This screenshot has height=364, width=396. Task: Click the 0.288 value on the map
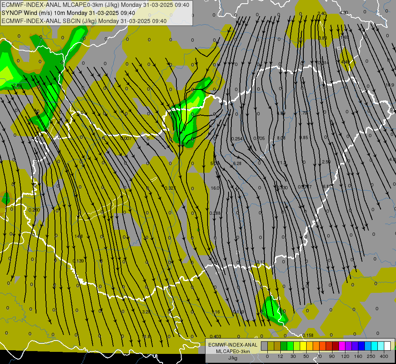click(215, 213)
